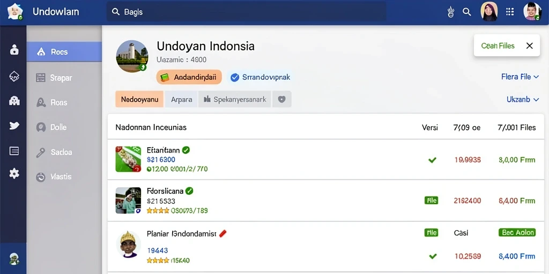Click the green verified check beside Eftan'ttann
The width and height of the screenshot is (549, 274).
click(x=186, y=150)
